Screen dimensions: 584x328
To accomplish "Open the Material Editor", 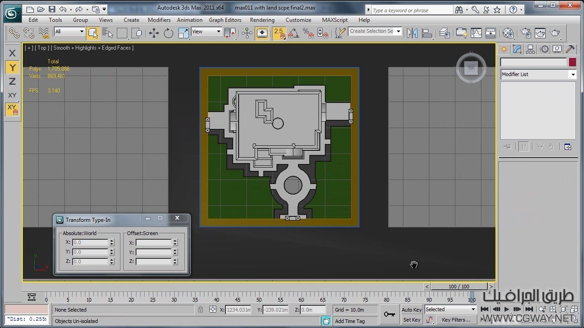I will tap(508, 33).
